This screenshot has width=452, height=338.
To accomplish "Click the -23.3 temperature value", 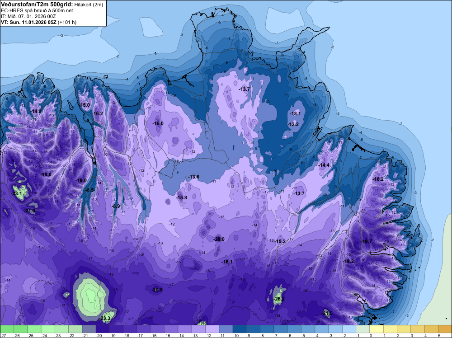I will pyautogui.click(x=105, y=318).
